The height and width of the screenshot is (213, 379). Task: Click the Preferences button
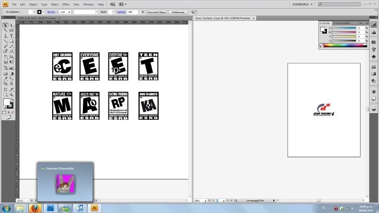(x=178, y=12)
